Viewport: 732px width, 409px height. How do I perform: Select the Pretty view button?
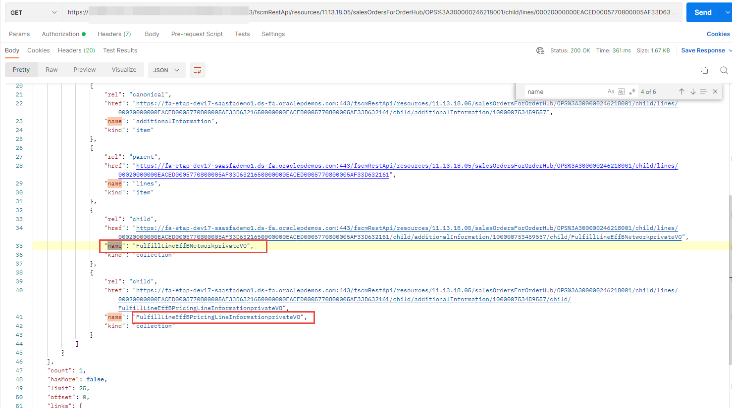(21, 70)
